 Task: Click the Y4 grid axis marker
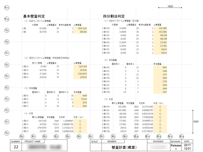(7, 87)
